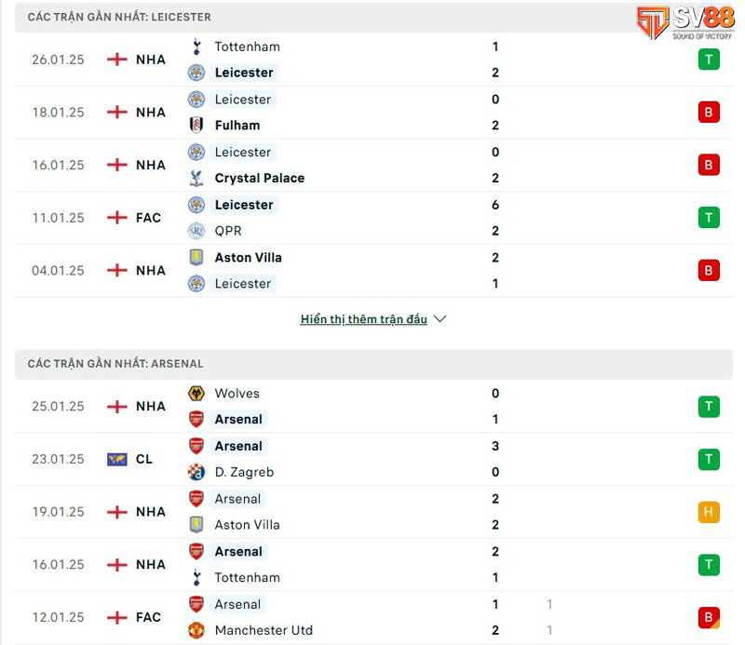Click the Fulham club crest
Viewport: 745px width, 645px height.
tap(196, 125)
